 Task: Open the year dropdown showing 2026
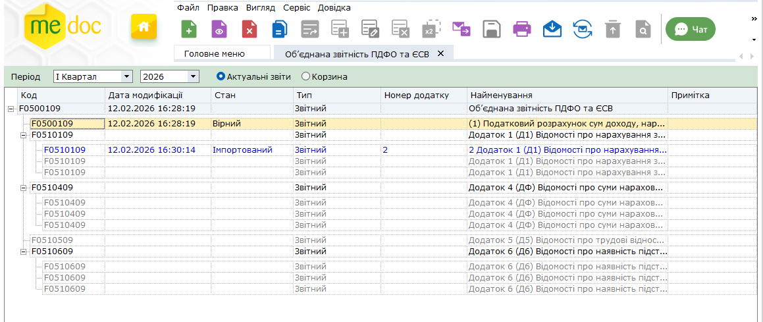coord(193,77)
